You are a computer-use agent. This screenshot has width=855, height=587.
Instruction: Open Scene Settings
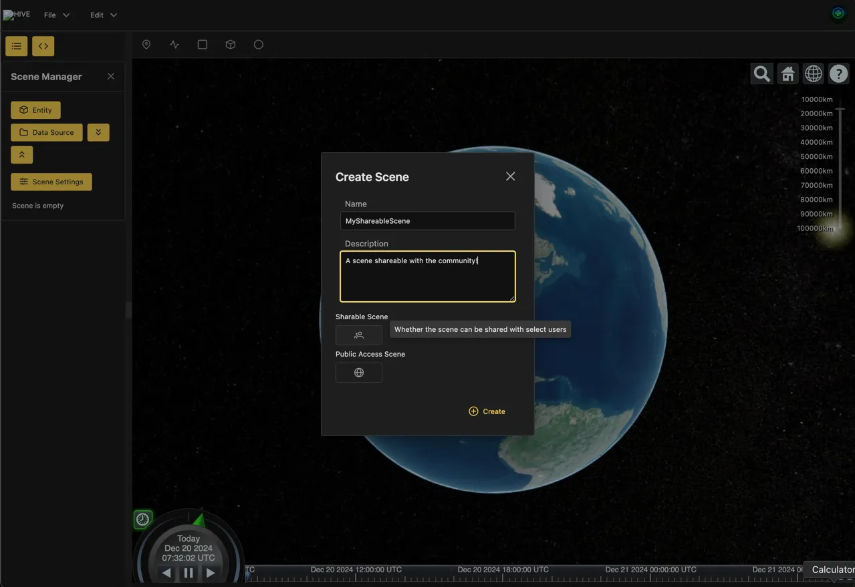click(51, 181)
